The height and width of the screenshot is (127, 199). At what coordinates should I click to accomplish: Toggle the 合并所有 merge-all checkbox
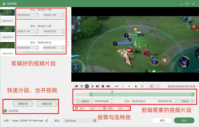coord(5,111)
